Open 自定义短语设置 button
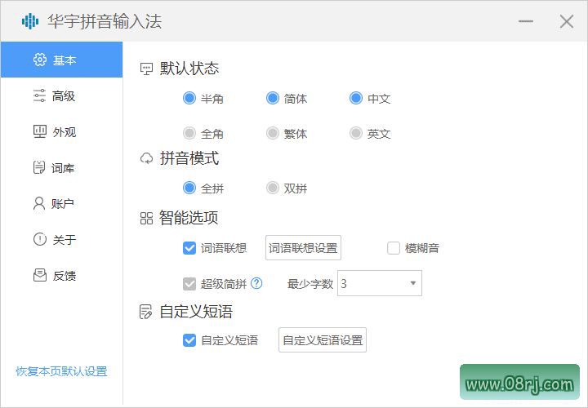Viewport: 588px width, 408px height. pyautogui.click(x=323, y=340)
